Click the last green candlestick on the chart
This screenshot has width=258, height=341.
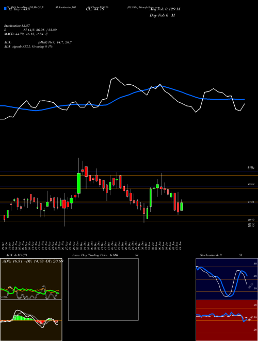[x=181, y=206]
